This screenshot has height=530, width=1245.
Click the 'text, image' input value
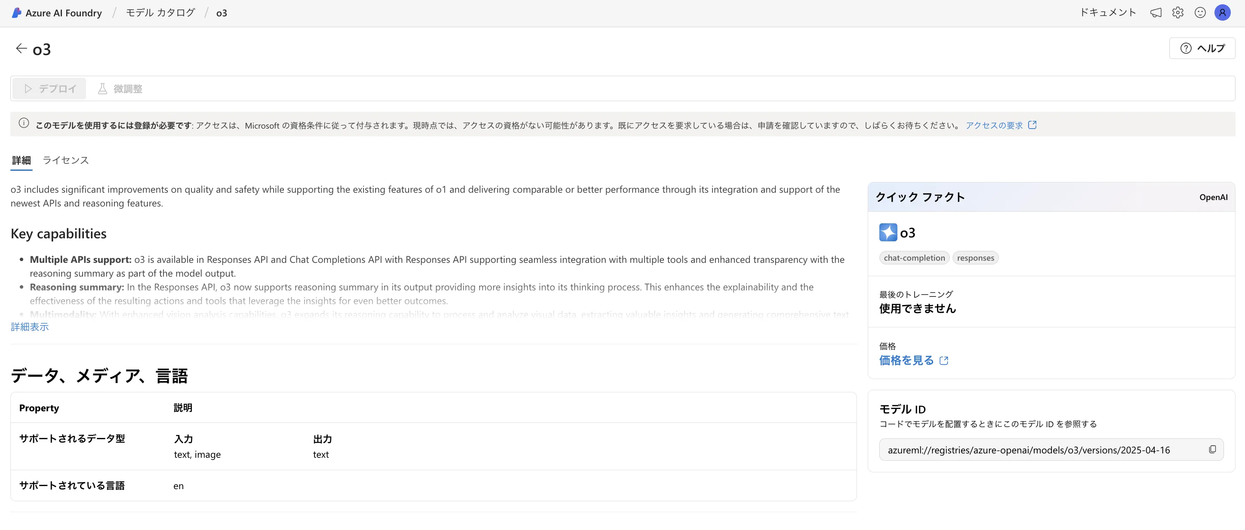pos(197,455)
